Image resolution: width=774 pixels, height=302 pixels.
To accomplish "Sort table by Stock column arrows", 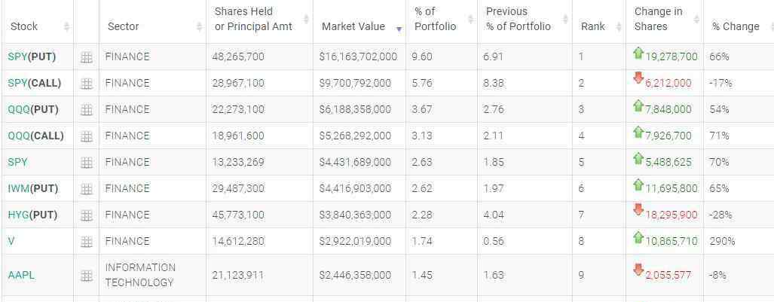I will (66, 26).
